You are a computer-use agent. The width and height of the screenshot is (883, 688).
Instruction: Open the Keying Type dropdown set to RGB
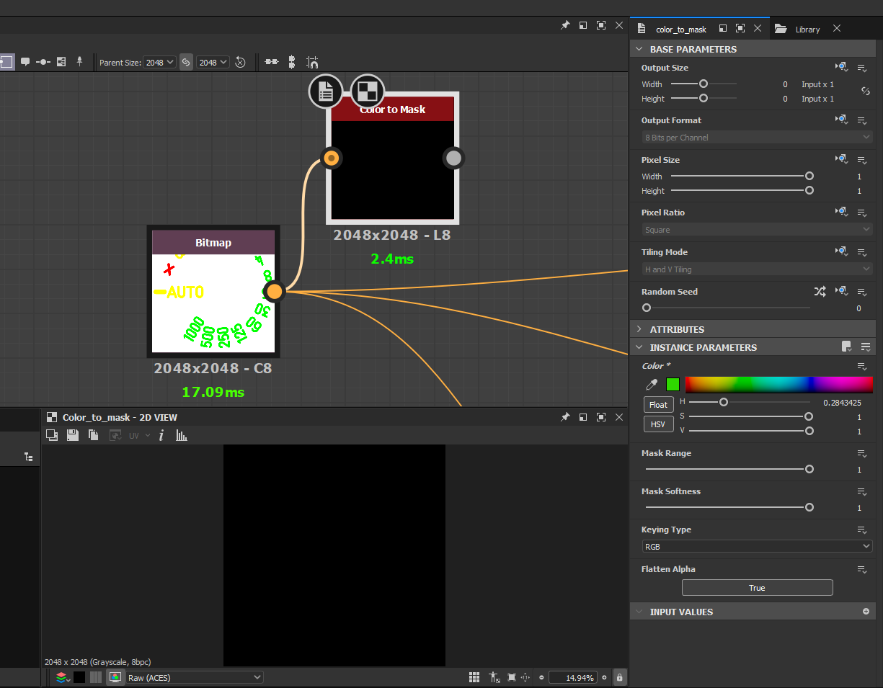point(756,546)
